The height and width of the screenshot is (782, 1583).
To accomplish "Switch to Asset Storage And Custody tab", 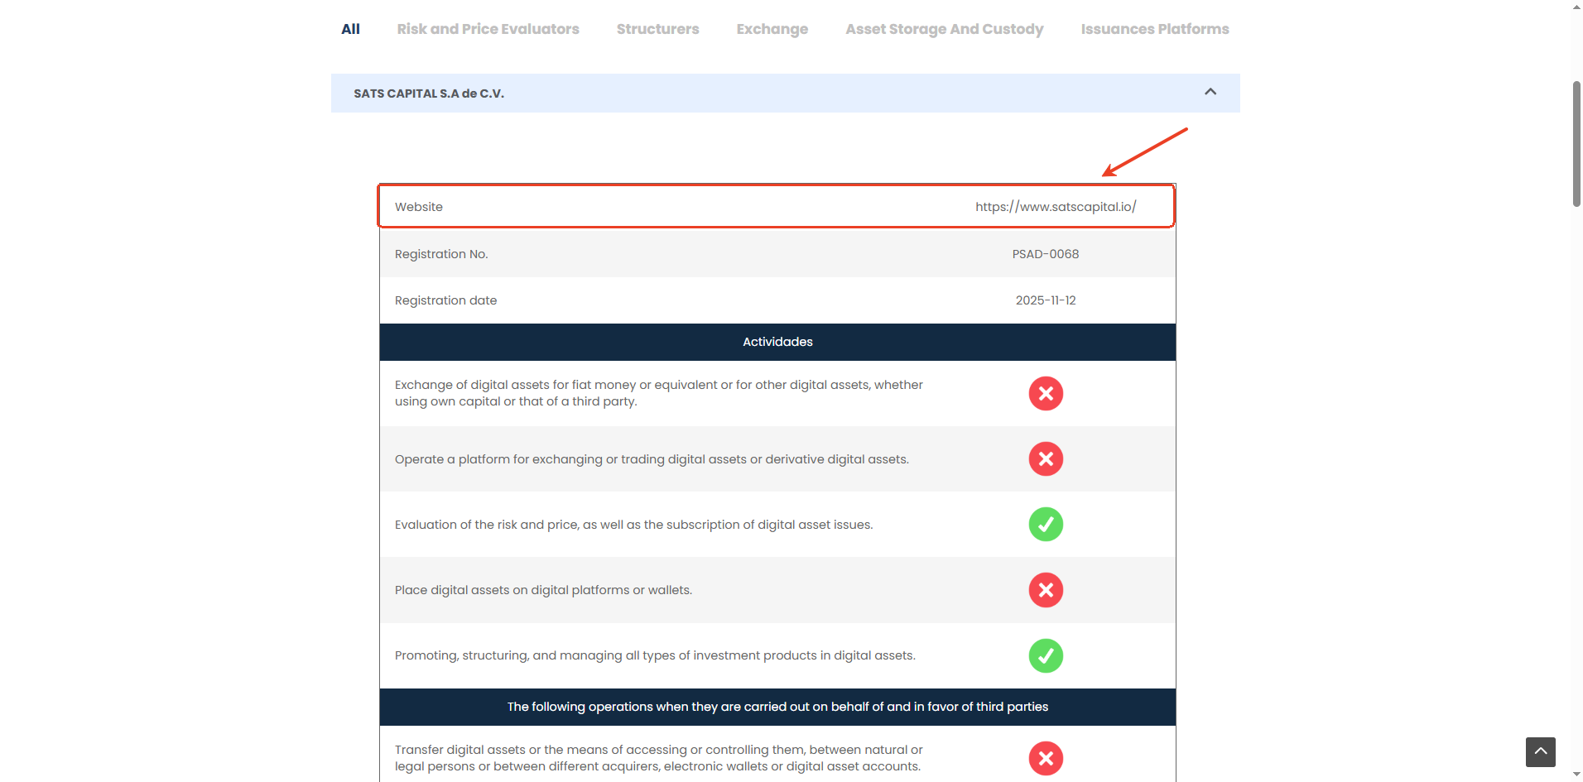I will click(944, 29).
